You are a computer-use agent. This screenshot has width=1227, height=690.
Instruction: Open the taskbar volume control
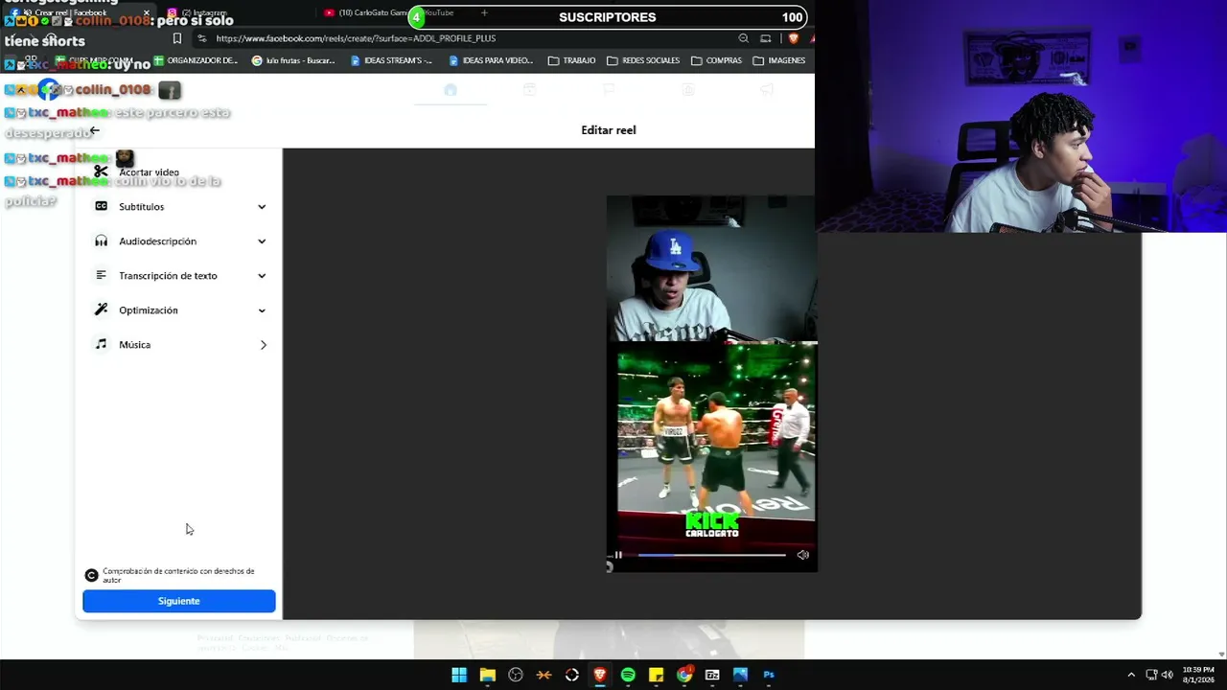click(x=1167, y=675)
